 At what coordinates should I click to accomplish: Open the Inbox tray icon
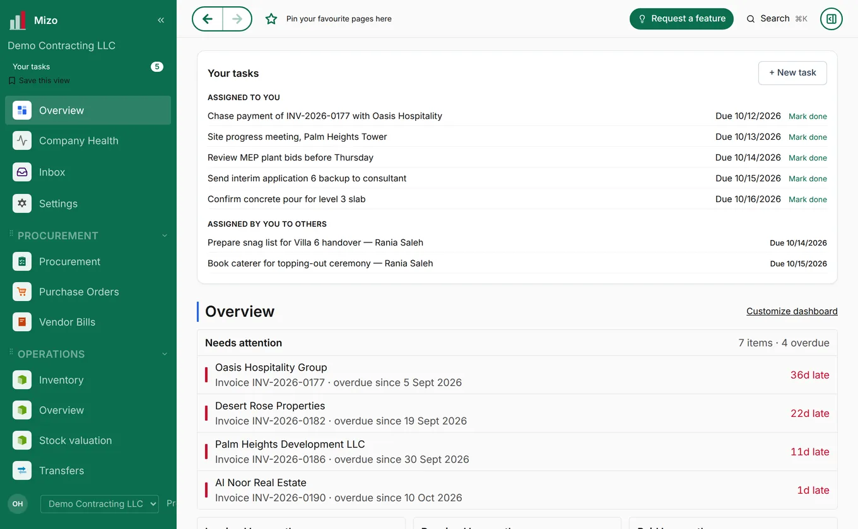pyautogui.click(x=22, y=172)
